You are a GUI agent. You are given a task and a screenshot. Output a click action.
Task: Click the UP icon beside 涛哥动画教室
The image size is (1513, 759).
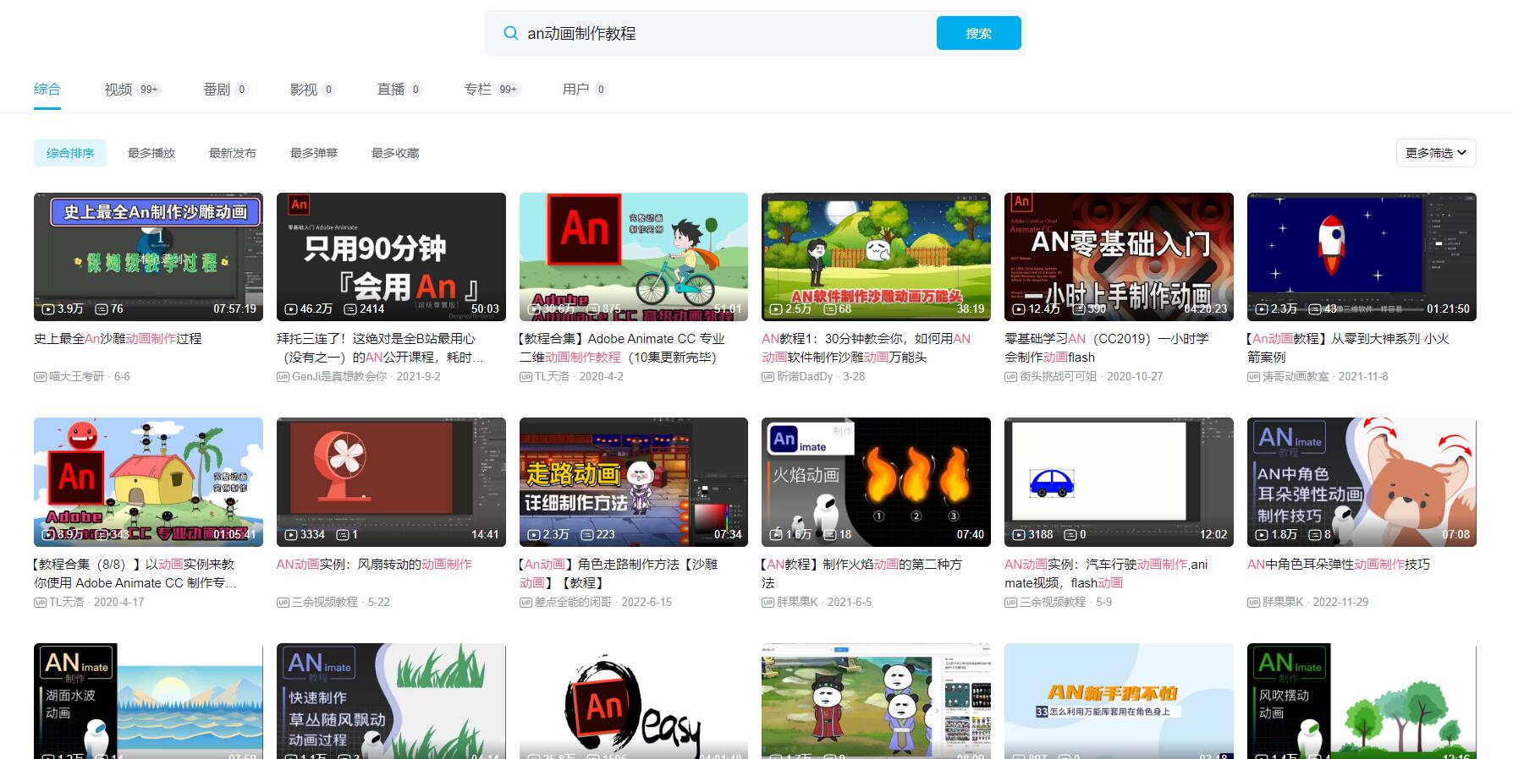point(1253,376)
